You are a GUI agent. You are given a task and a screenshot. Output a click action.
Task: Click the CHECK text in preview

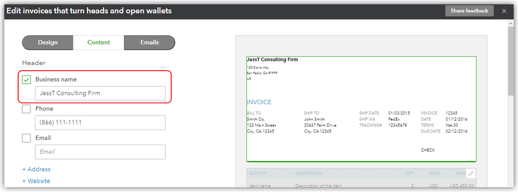(x=427, y=150)
